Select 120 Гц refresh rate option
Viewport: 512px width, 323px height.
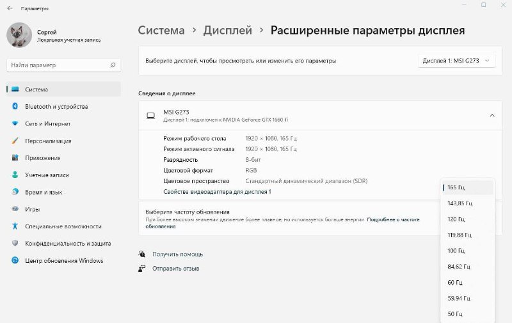[468, 219]
